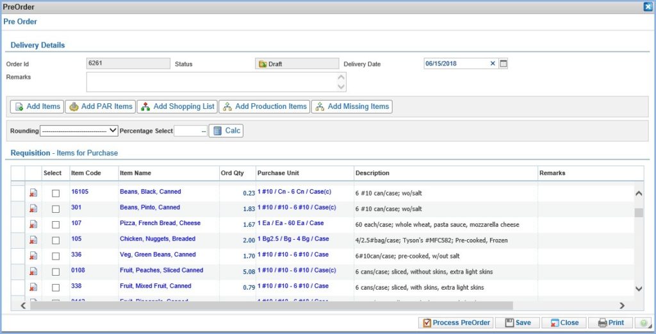Delete the Beans, Black, Canned row icon

33,192
